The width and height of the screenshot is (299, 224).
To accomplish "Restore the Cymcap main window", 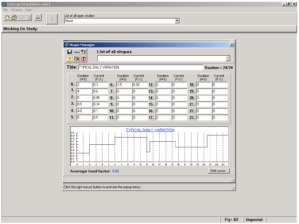I will point(289,4).
